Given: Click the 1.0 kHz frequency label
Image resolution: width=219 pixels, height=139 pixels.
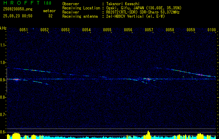Looking at the screenshot, I should pyautogui.click(x=2, y=63).
